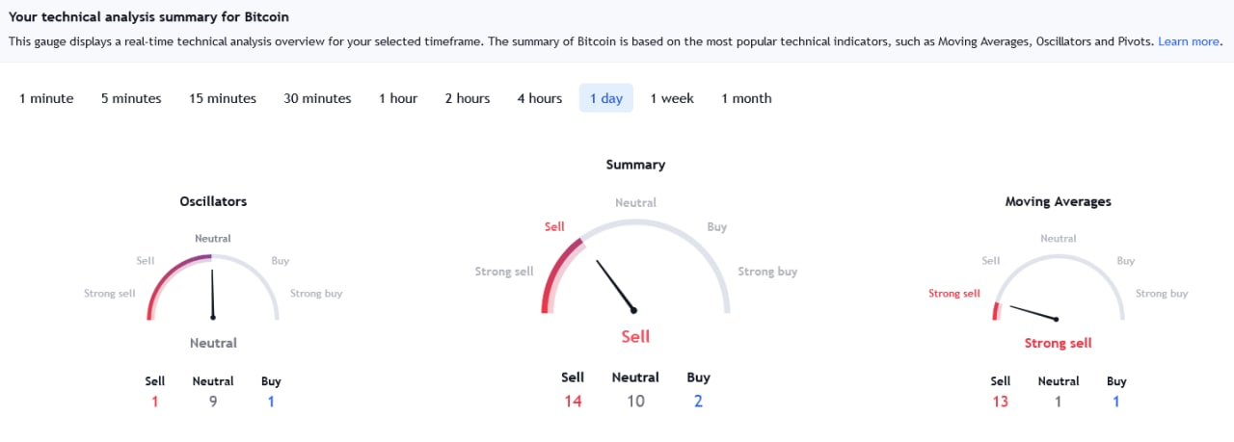Click the Summary Buy count 2

(x=698, y=401)
